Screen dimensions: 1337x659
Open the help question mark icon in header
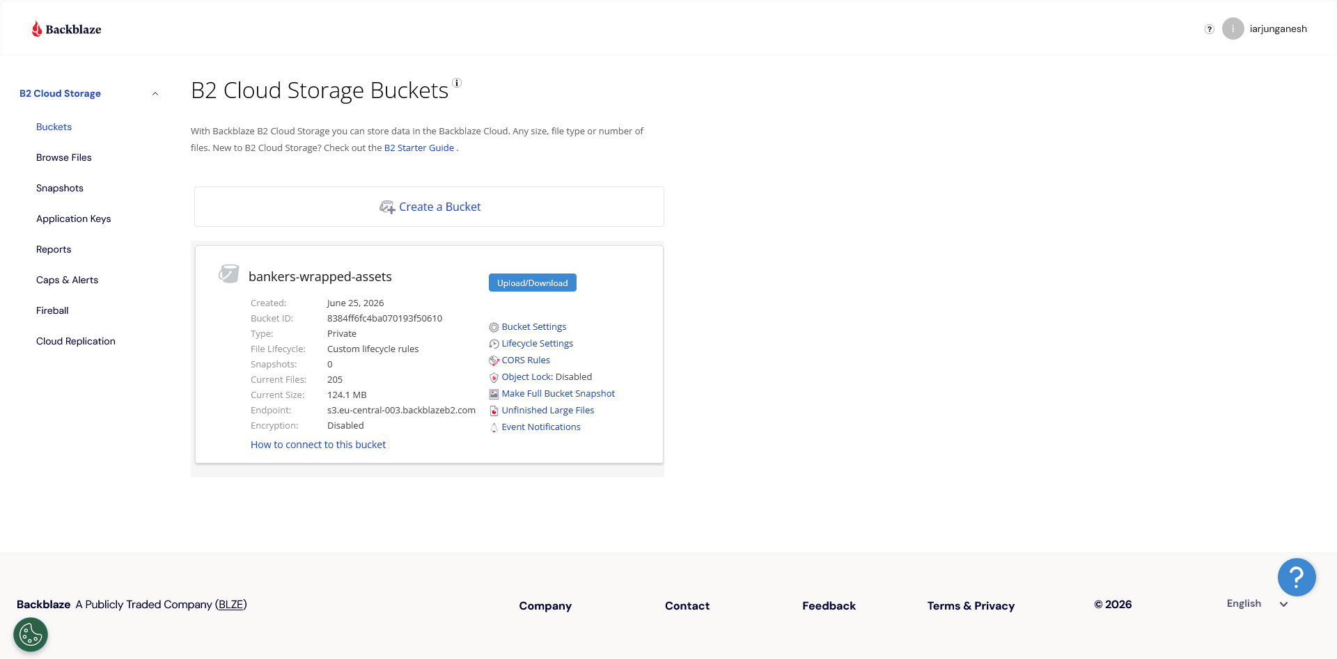[x=1210, y=29]
